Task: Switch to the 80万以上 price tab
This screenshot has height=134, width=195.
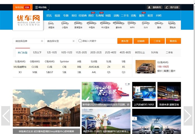Action: (140, 52)
